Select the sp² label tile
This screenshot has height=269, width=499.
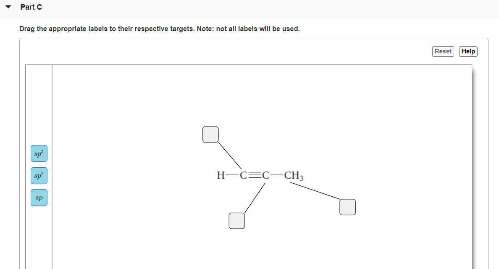tap(39, 176)
